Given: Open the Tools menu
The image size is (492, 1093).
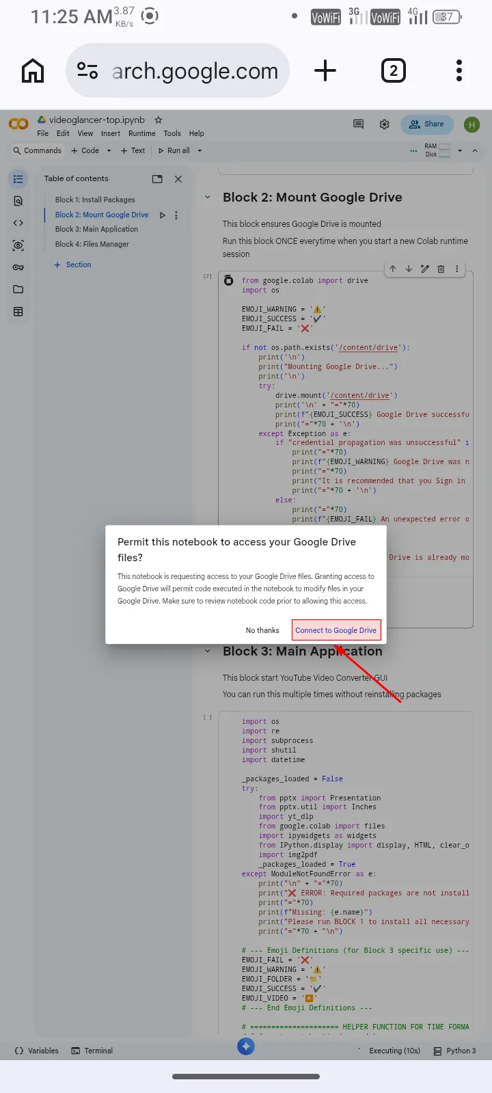Looking at the screenshot, I should coord(172,133).
